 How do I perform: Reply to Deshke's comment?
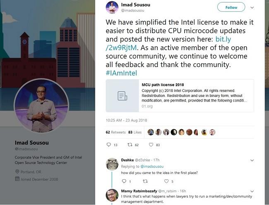coord(124,181)
